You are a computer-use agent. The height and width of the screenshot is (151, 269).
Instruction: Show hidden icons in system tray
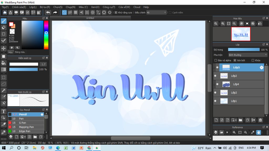click(215, 148)
